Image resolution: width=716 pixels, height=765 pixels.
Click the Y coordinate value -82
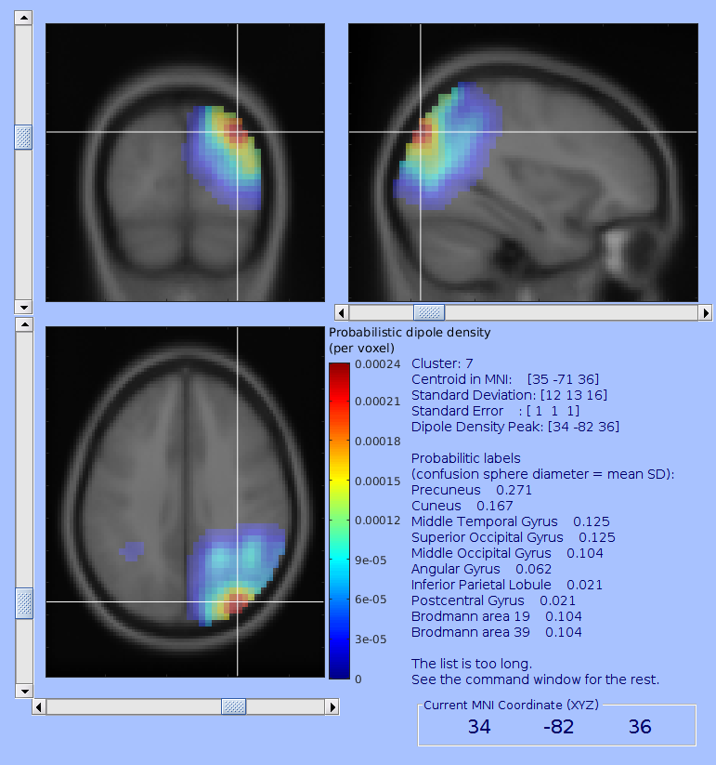pos(559,727)
